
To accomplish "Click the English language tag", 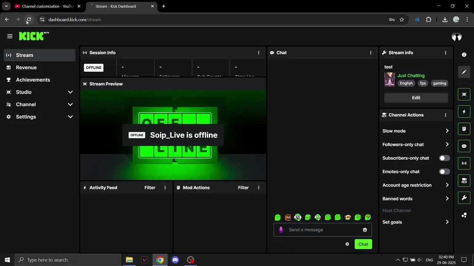I will pos(406,83).
